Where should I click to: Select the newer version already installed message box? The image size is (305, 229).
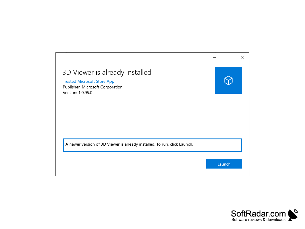point(152,145)
